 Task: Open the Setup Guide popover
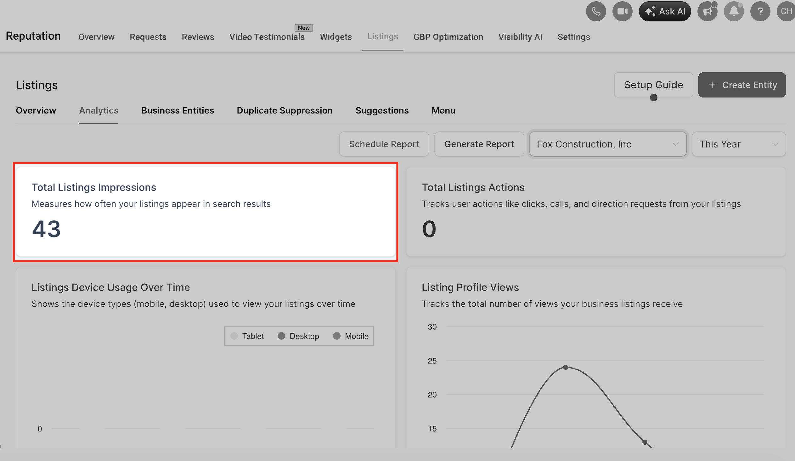coord(653,85)
